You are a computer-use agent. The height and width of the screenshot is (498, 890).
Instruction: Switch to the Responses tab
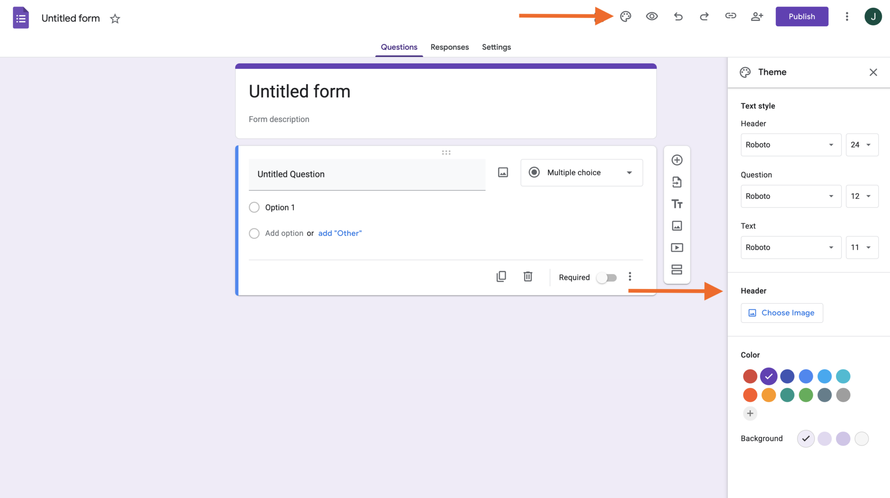pyautogui.click(x=449, y=47)
